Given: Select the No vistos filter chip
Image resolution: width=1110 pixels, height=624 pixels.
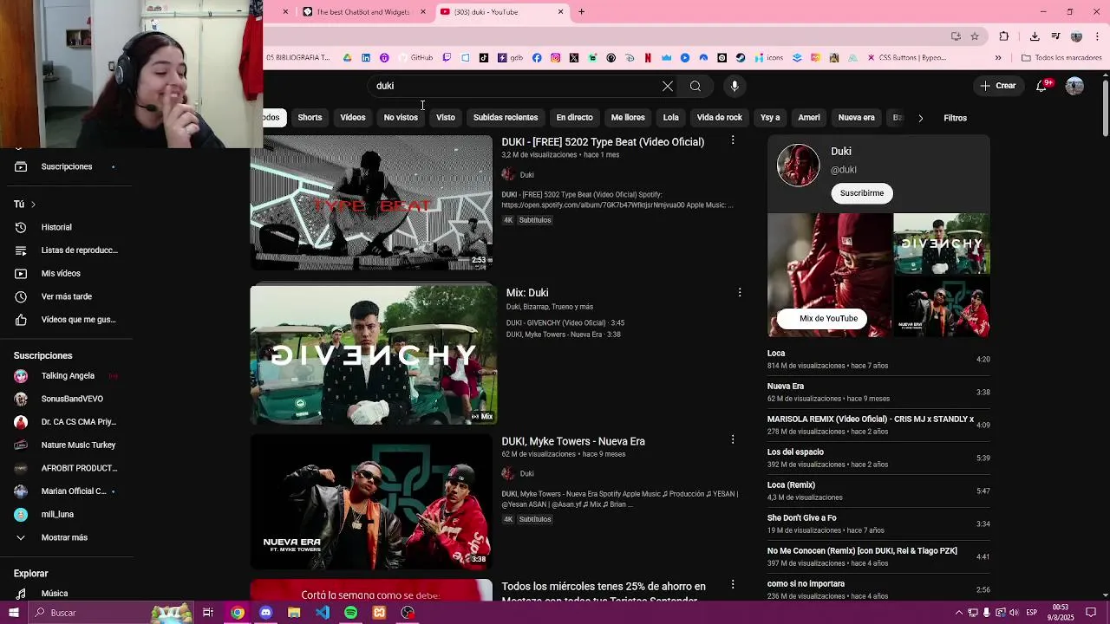Looking at the screenshot, I should (x=401, y=118).
